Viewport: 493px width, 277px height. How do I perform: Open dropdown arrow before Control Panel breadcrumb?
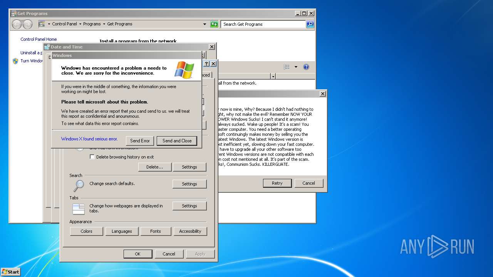pyautogui.click(x=49, y=24)
